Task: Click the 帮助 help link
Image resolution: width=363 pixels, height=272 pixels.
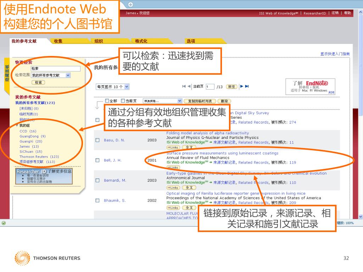Action: click(x=347, y=13)
